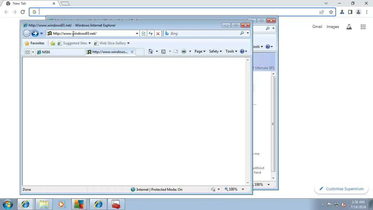Open the 100% zoom level button
This screenshot has width=373, height=210.
click(231, 189)
